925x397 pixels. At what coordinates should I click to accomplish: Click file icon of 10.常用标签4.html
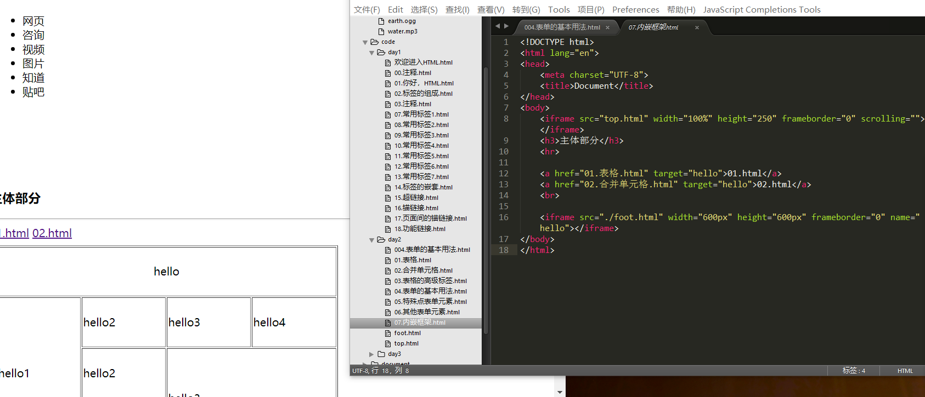pyautogui.click(x=388, y=146)
